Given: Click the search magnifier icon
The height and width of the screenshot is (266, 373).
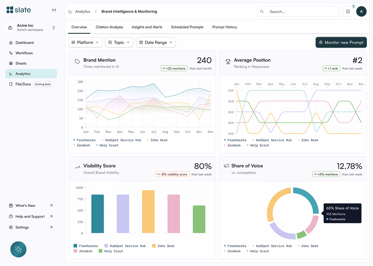Looking at the screenshot, I should [x=262, y=12].
